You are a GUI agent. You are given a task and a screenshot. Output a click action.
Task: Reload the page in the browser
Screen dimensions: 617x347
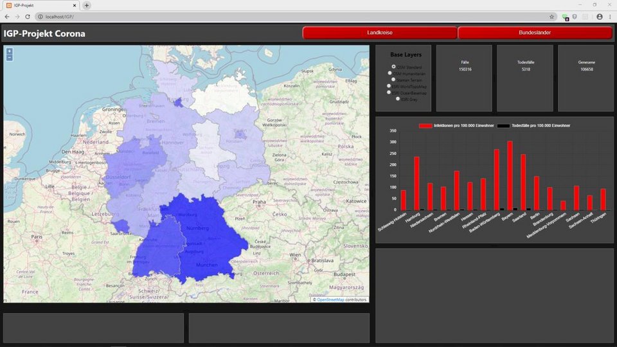coord(27,17)
